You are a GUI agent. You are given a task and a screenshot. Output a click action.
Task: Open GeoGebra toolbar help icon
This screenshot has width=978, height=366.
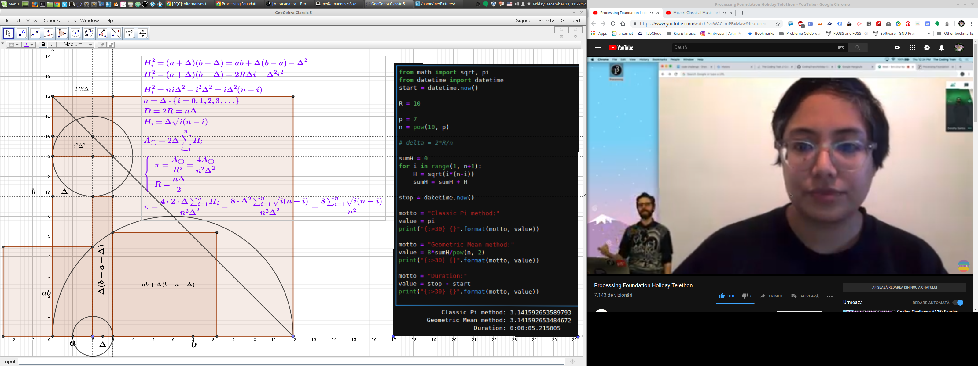pyautogui.click(x=561, y=37)
